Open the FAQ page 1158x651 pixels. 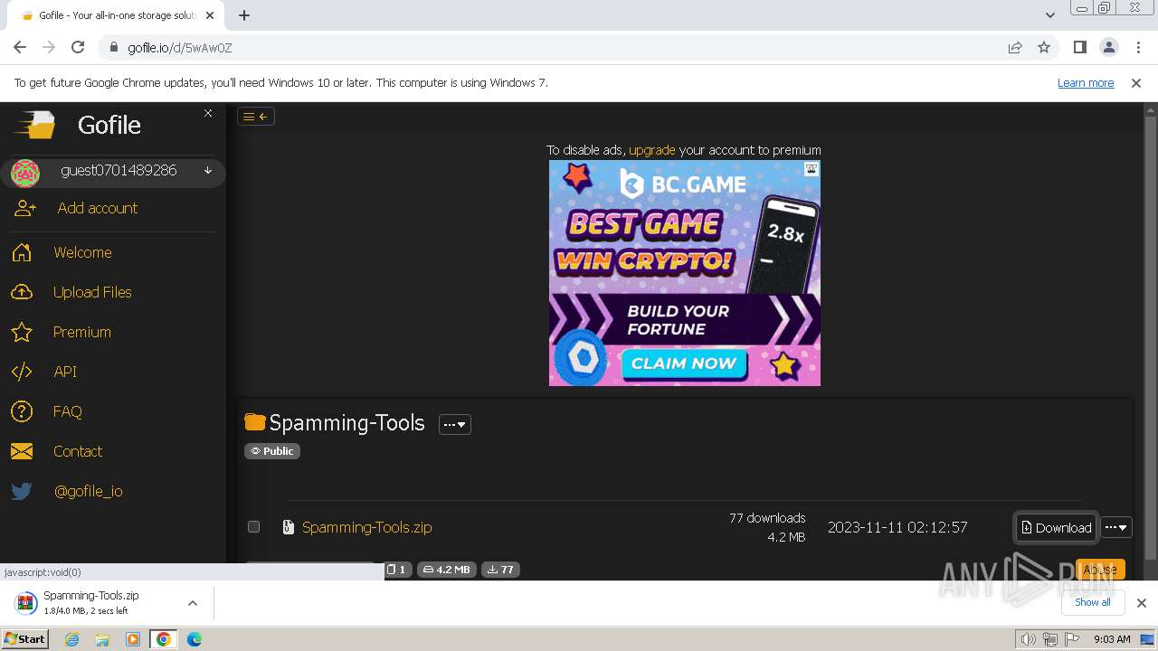pos(67,411)
